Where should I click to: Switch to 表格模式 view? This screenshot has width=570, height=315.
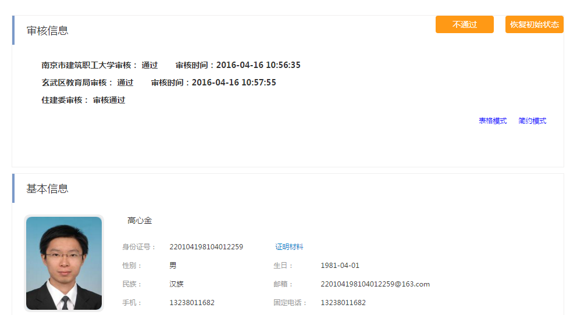pos(493,121)
